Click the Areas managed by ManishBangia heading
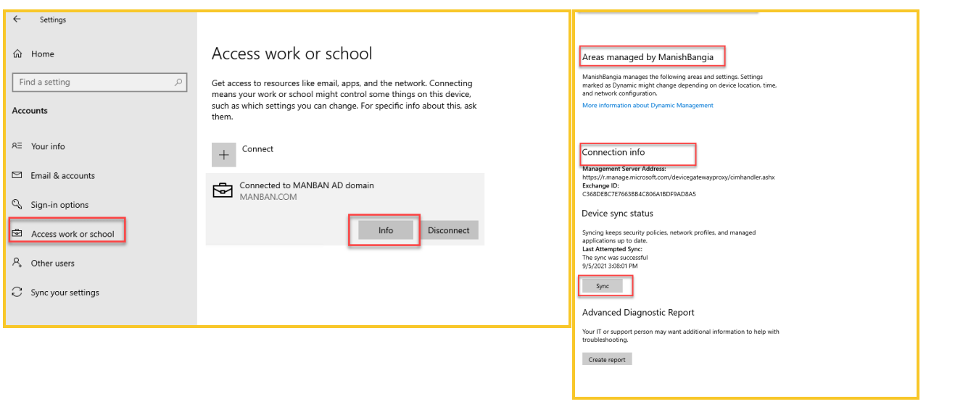Viewport: 955px width, 412px height. 648,56
